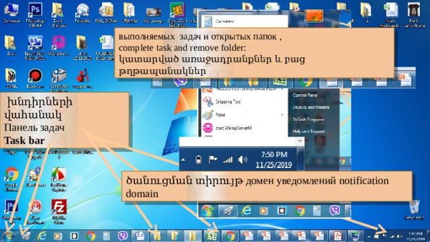This screenshot has height=242, width=430.
Task: Show hidden icons arrow in the enlarged tray
Action: (x=183, y=160)
